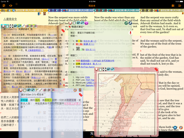Zoom out with A- on map popup
Viewport: 184px width, 138px height.
(113, 69)
